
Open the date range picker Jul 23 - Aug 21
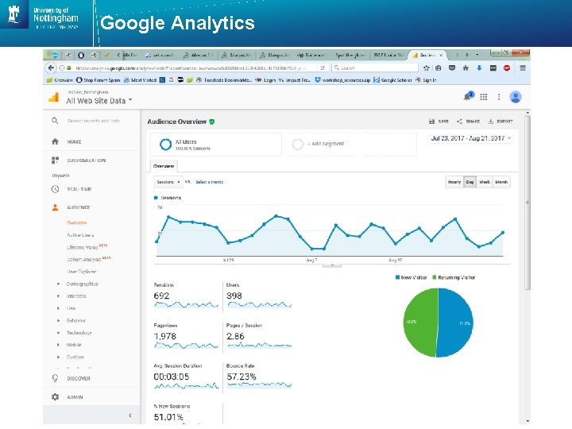[x=471, y=138]
